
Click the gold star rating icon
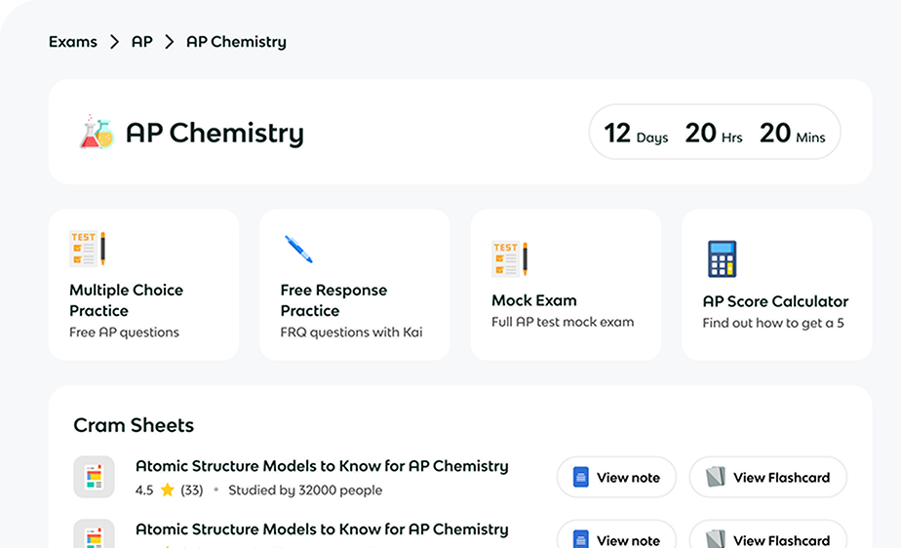[x=167, y=490]
